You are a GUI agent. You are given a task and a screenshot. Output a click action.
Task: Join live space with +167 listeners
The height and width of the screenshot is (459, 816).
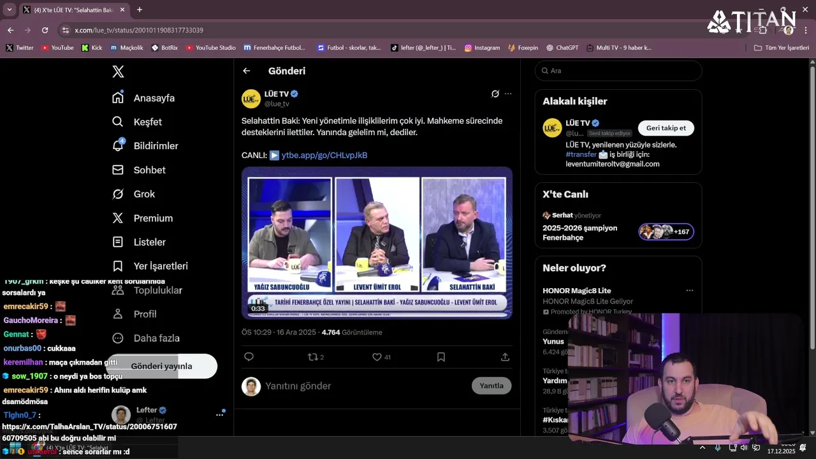pyautogui.click(x=666, y=232)
